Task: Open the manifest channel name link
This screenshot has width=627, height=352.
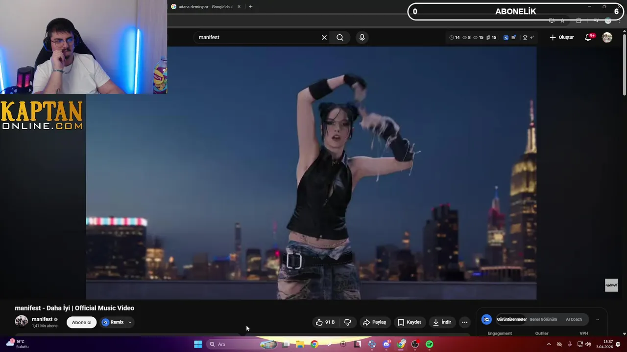Action: tap(42, 319)
